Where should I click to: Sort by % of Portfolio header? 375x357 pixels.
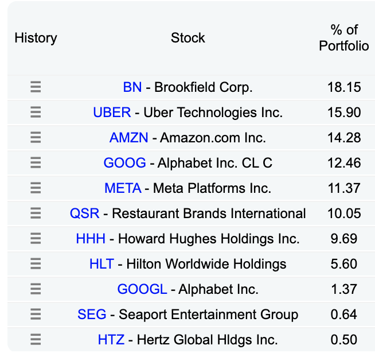coord(344,38)
